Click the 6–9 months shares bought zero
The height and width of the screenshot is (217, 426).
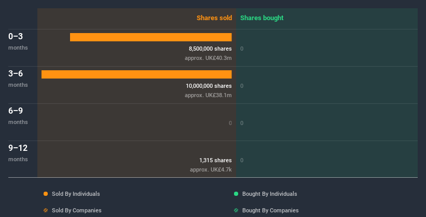(x=242, y=123)
